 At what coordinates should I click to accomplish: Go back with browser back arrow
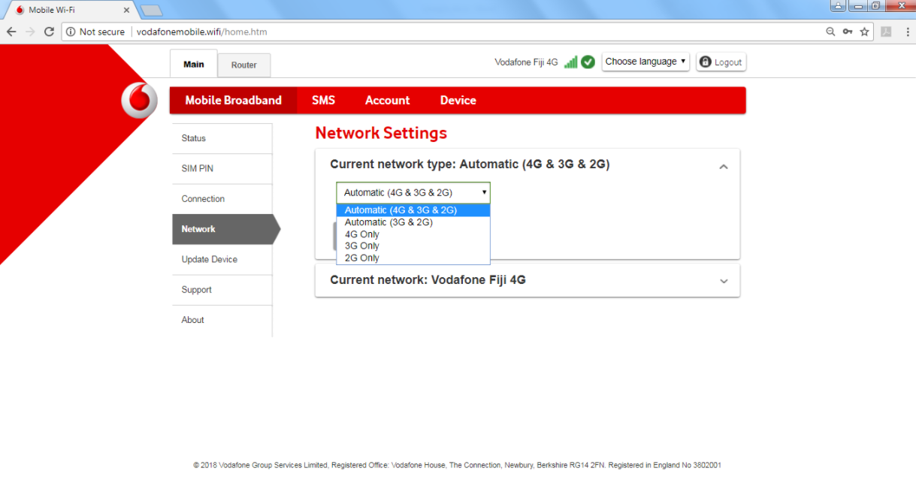(11, 32)
